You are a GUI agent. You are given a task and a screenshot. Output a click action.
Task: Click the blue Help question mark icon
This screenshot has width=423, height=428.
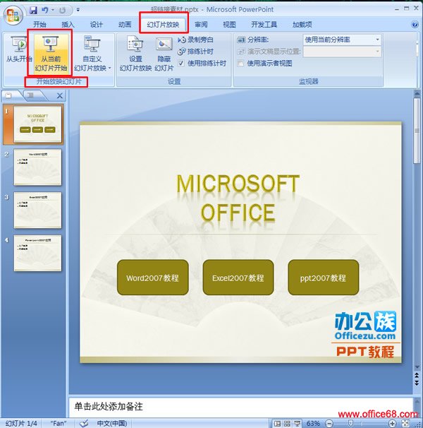415,25
